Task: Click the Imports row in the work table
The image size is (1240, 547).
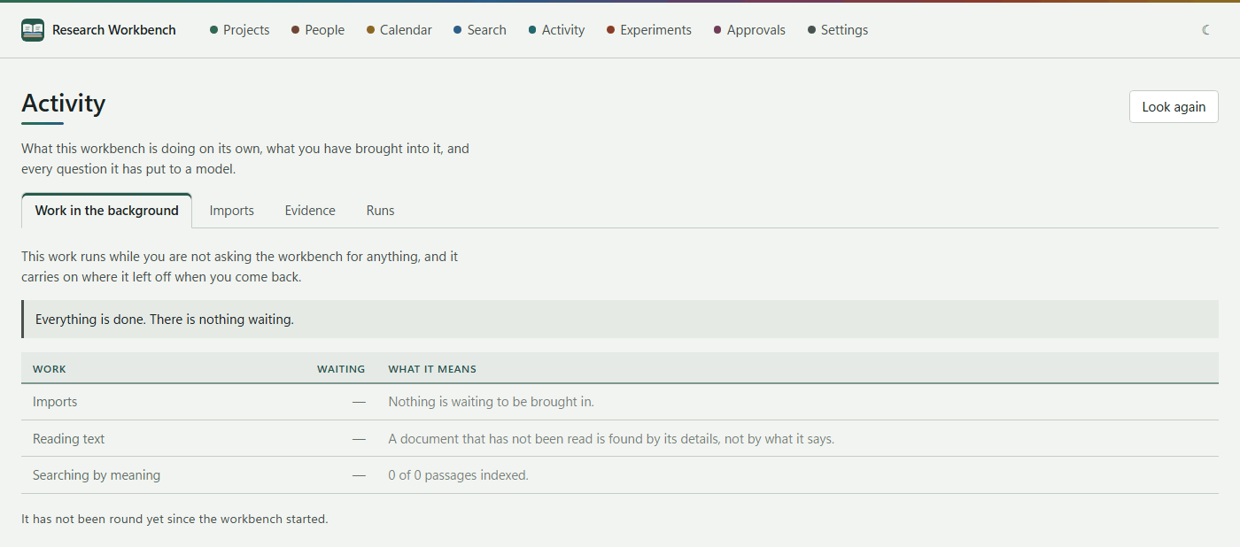Action: pyautogui.click(x=620, y=402)
